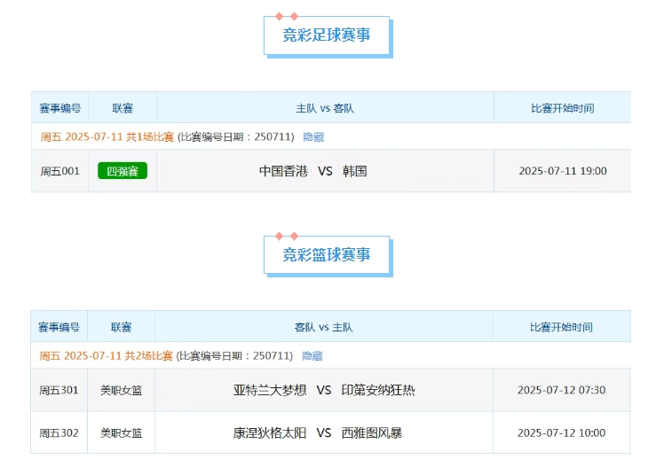
Task: Click basketball table 联赛 column header
Action: tap(121, 327)
